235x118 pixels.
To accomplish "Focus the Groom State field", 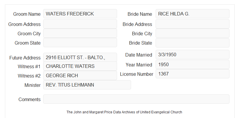I will click(80, 43).
